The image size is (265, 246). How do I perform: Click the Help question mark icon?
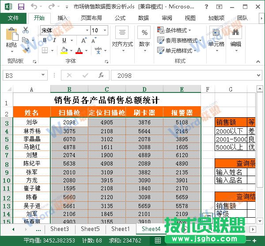pos(206,7)
